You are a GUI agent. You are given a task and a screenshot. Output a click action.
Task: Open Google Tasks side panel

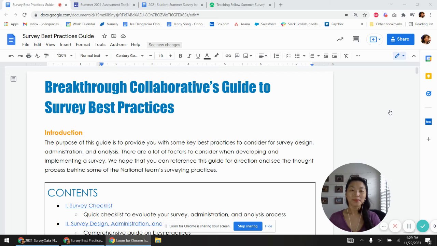[x=428, y=94]
